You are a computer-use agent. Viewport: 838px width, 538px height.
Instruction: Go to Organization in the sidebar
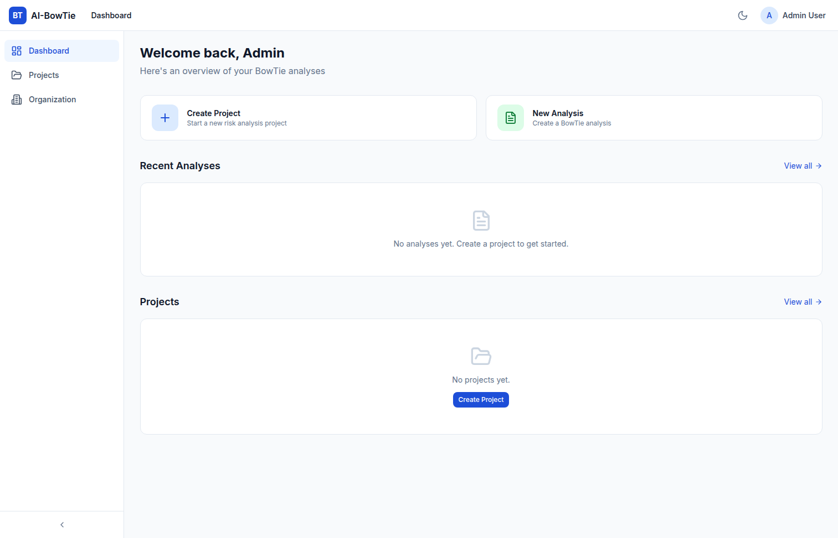pyautogui.click(x=52, y=100)
